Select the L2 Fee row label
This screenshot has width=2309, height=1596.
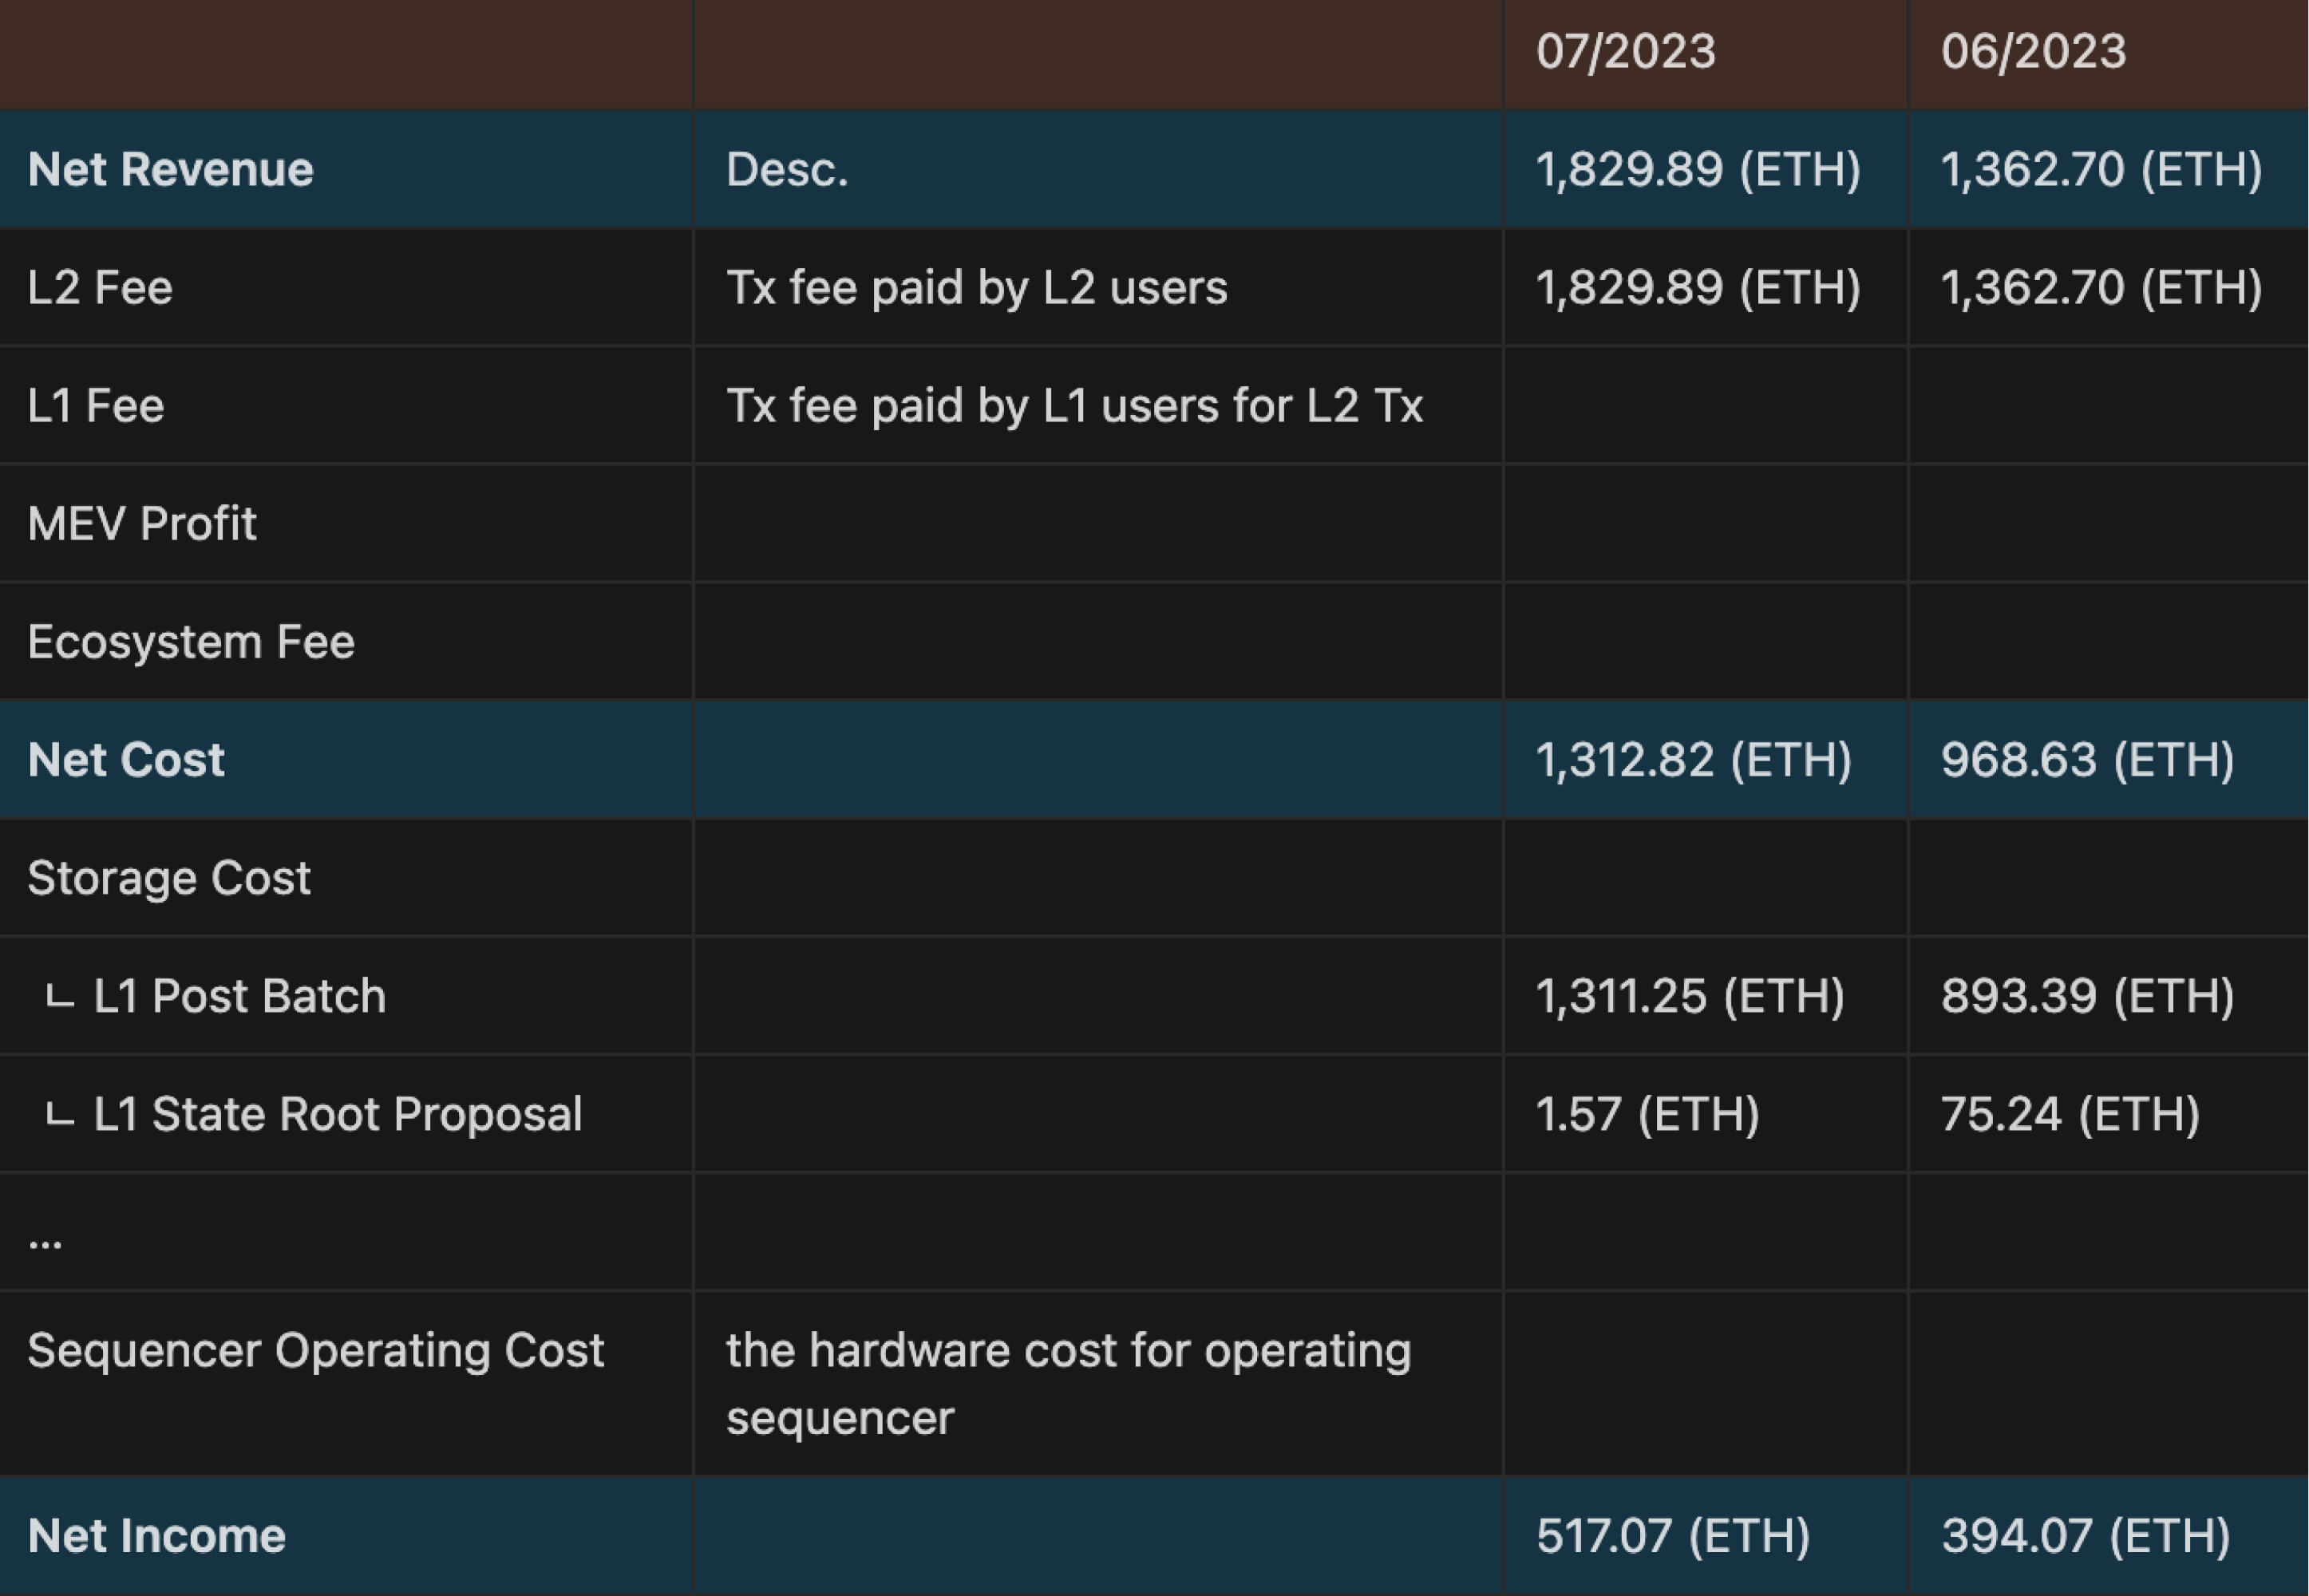click(100, 288)
